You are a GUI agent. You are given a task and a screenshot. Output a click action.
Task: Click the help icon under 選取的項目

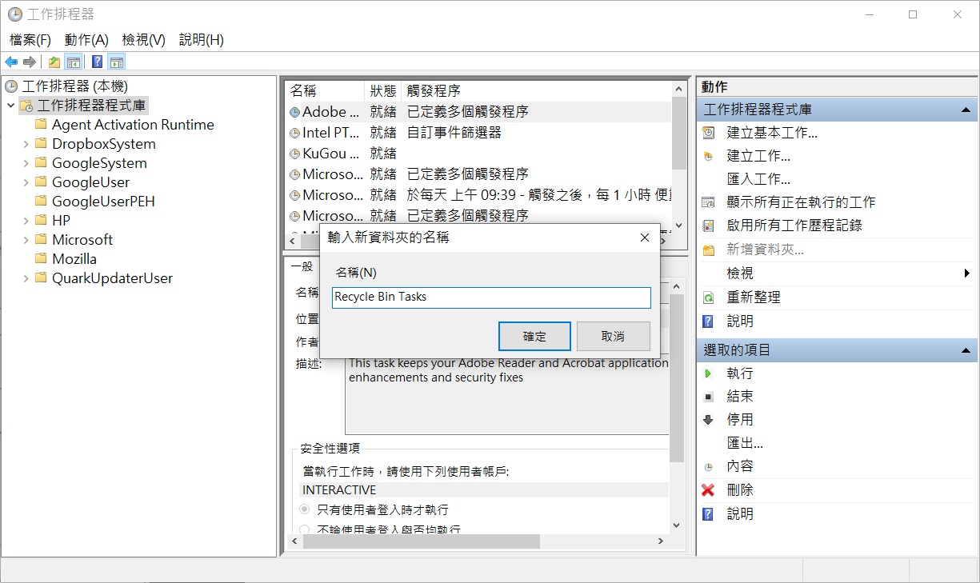point(708,514)
